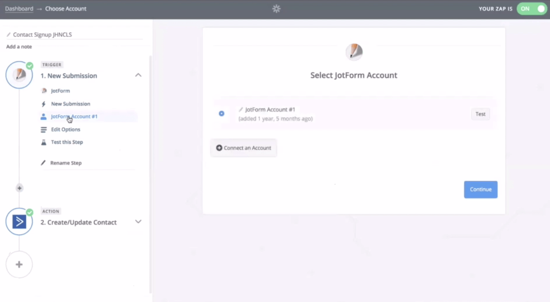Turn the Zap ON/OFF switch
This screenshot has width=550, height=302.
pyautogui.click(x=532, y=9)
